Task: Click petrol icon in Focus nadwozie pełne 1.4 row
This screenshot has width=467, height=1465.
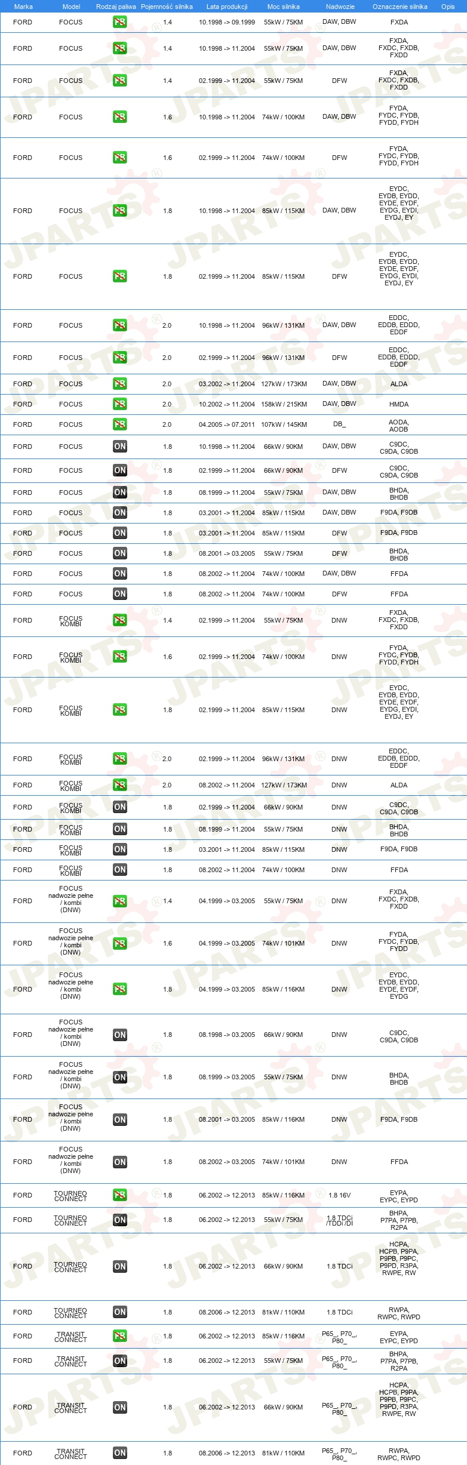Action: click(x=119, y=901)
